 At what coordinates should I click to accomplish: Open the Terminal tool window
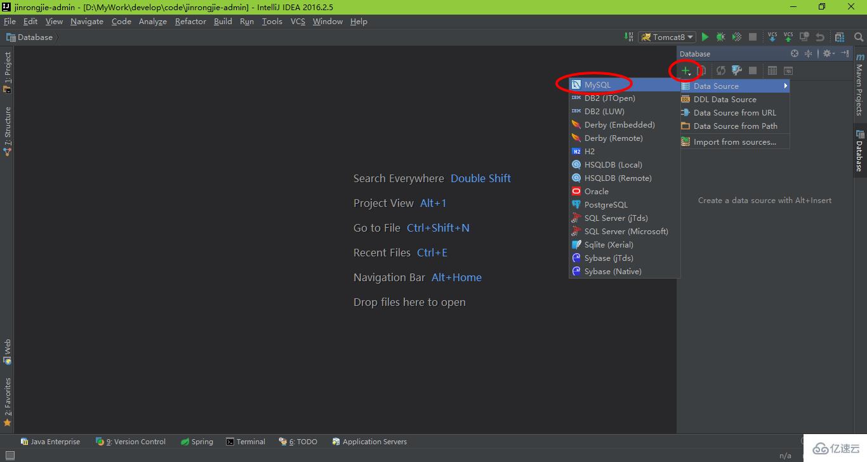[246, 442]
